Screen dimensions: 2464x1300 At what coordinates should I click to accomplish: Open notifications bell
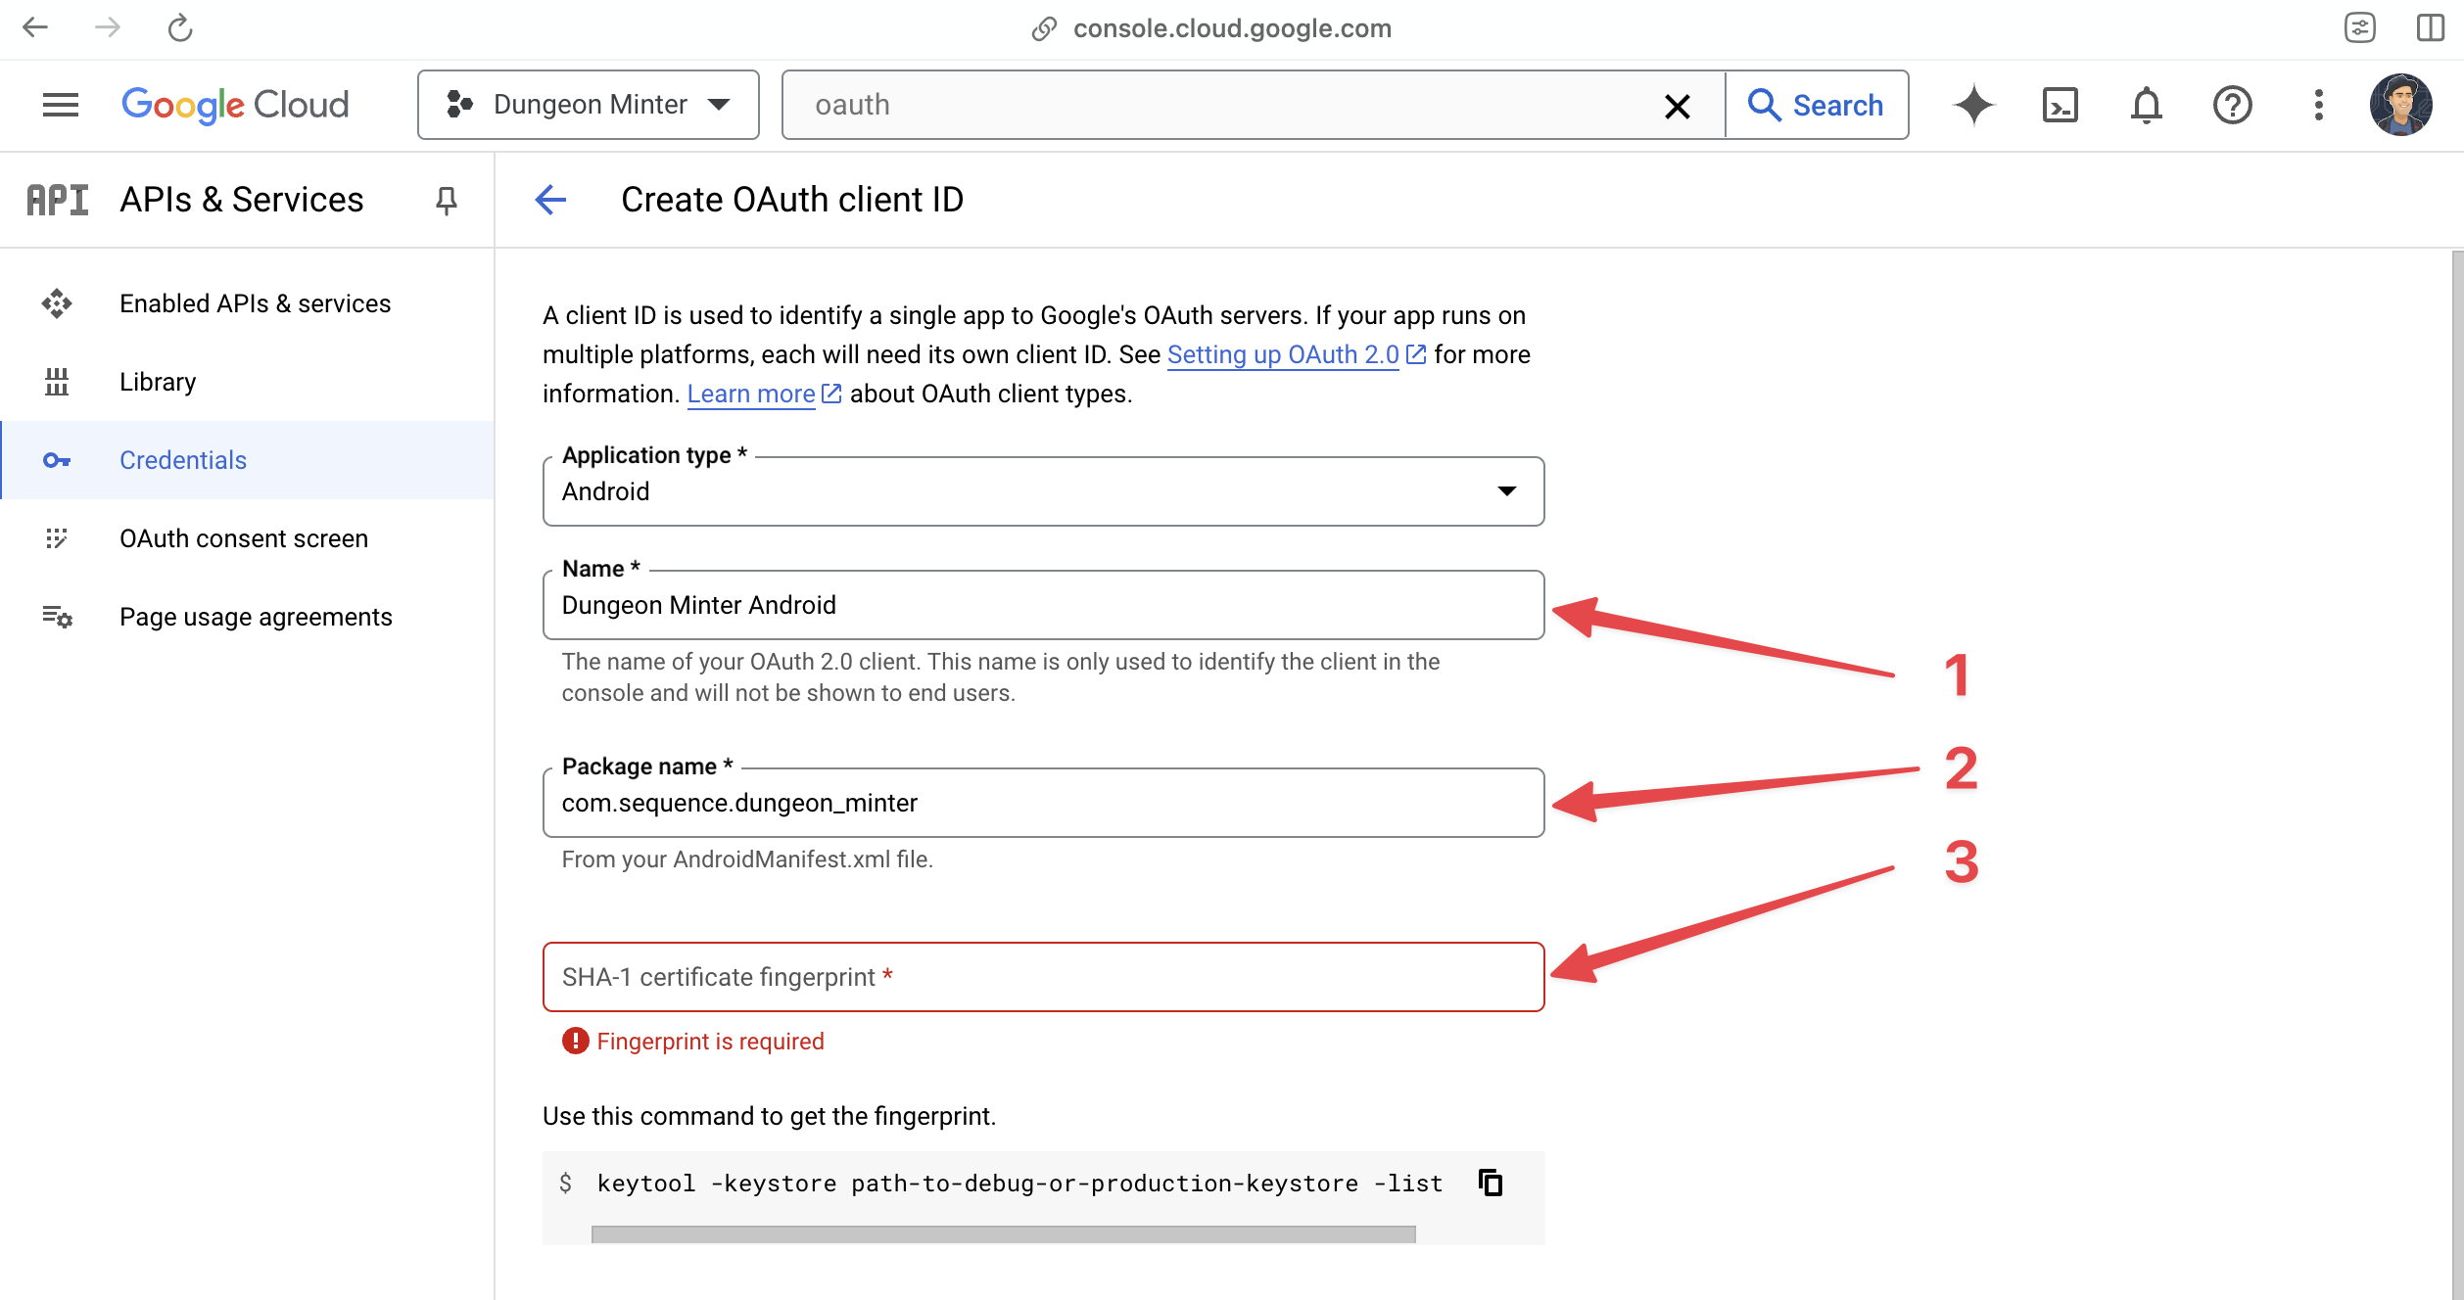2146,105
